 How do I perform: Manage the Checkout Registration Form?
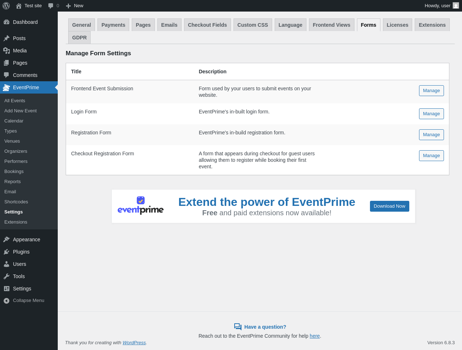click(431, 156)
